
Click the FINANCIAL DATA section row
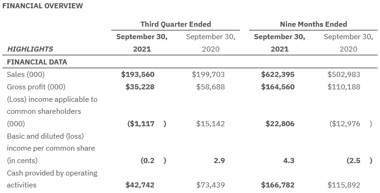coord(37,62)
